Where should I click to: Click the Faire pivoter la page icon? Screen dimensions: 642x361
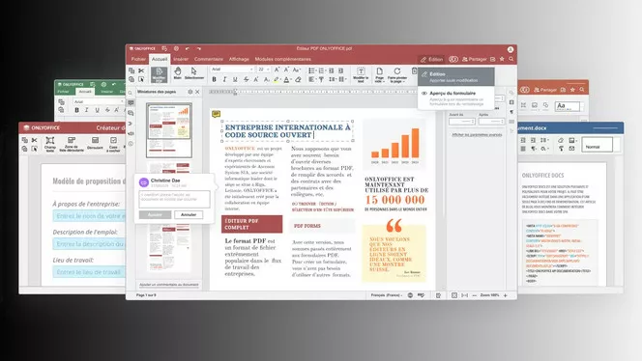click(396, 71)
